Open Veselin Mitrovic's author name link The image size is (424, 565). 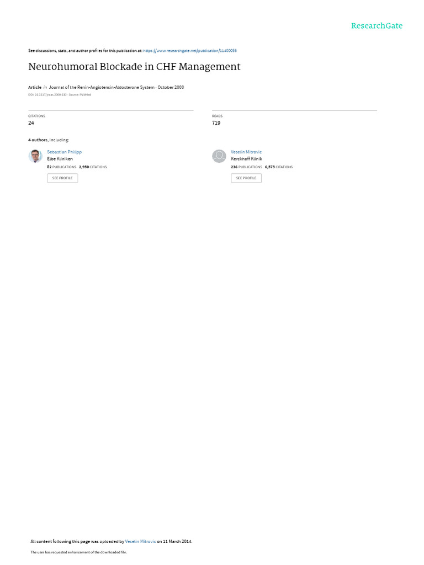click(246, 152)
